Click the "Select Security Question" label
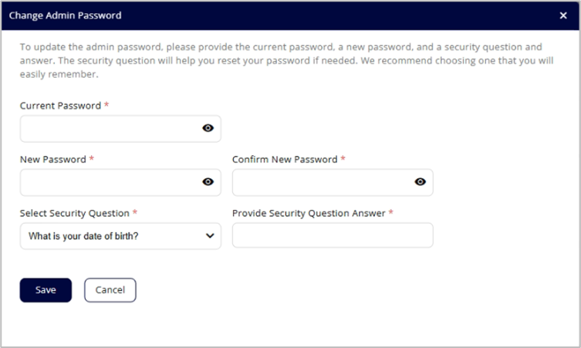The width and height of the screenshot is (581, 348). click(x=75, y=213)
